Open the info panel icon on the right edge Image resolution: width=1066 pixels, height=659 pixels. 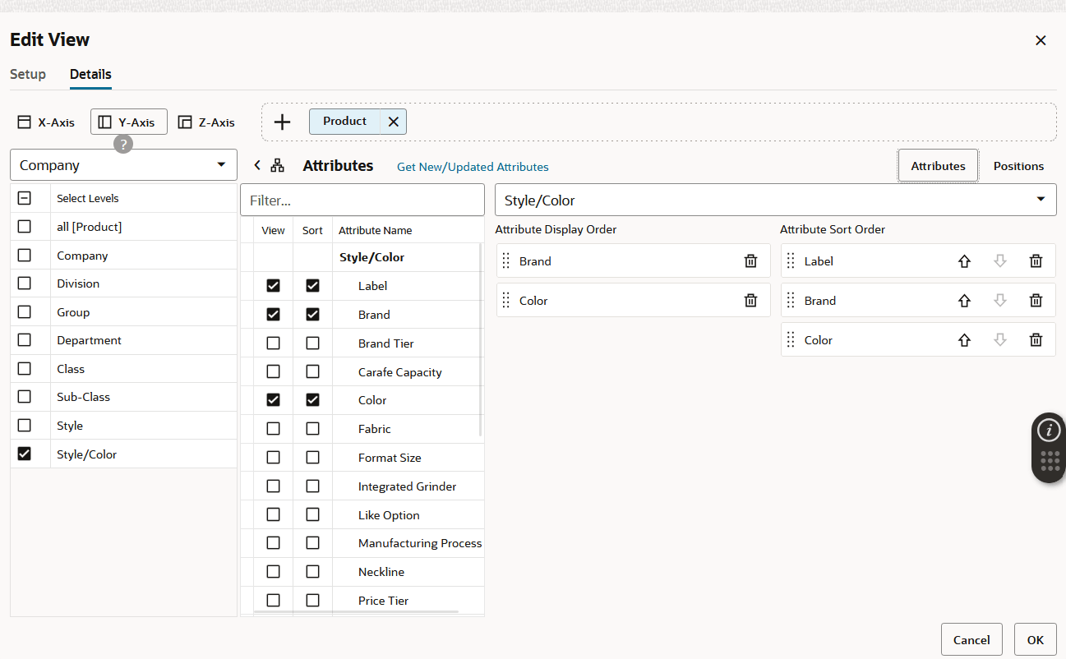tap(1049, 429)
